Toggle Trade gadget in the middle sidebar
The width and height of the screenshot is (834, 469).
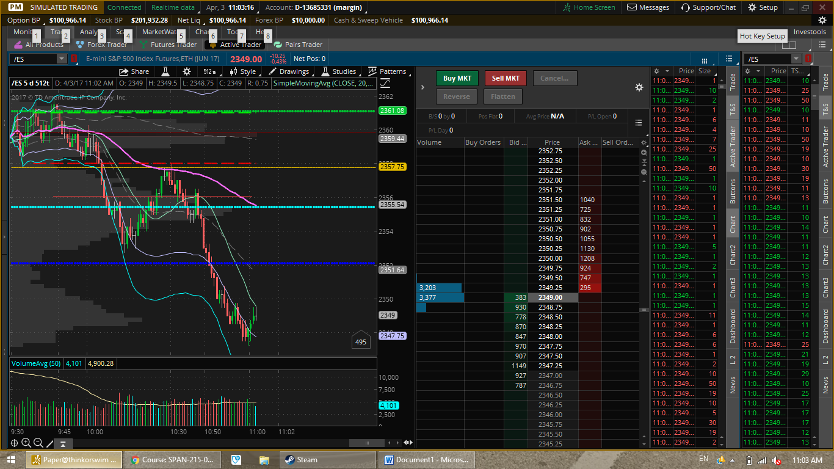point(733,82)
